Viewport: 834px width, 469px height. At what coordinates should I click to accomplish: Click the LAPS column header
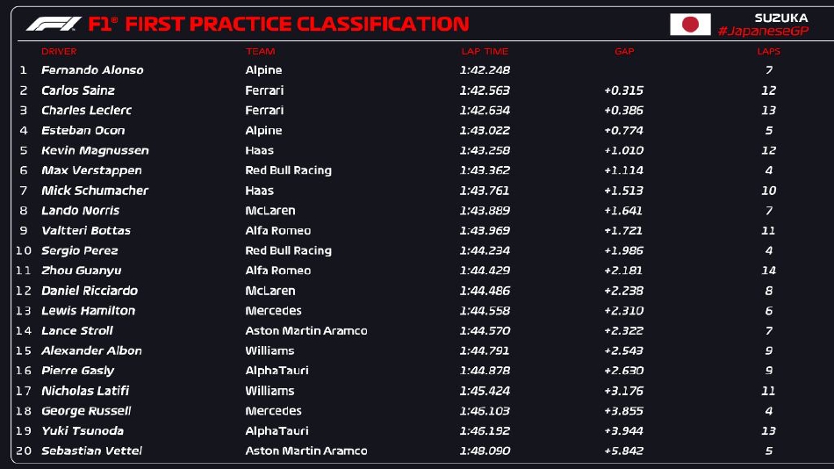pyautogui.click(x=768, y=52)
